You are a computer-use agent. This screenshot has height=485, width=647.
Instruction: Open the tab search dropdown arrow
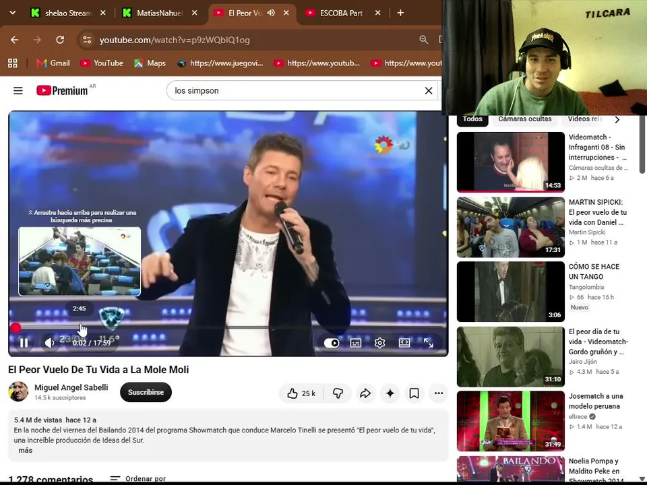click(12, 13)
